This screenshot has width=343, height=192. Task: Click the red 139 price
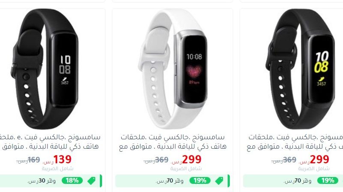pyautogui.click(x=62, y=159)
